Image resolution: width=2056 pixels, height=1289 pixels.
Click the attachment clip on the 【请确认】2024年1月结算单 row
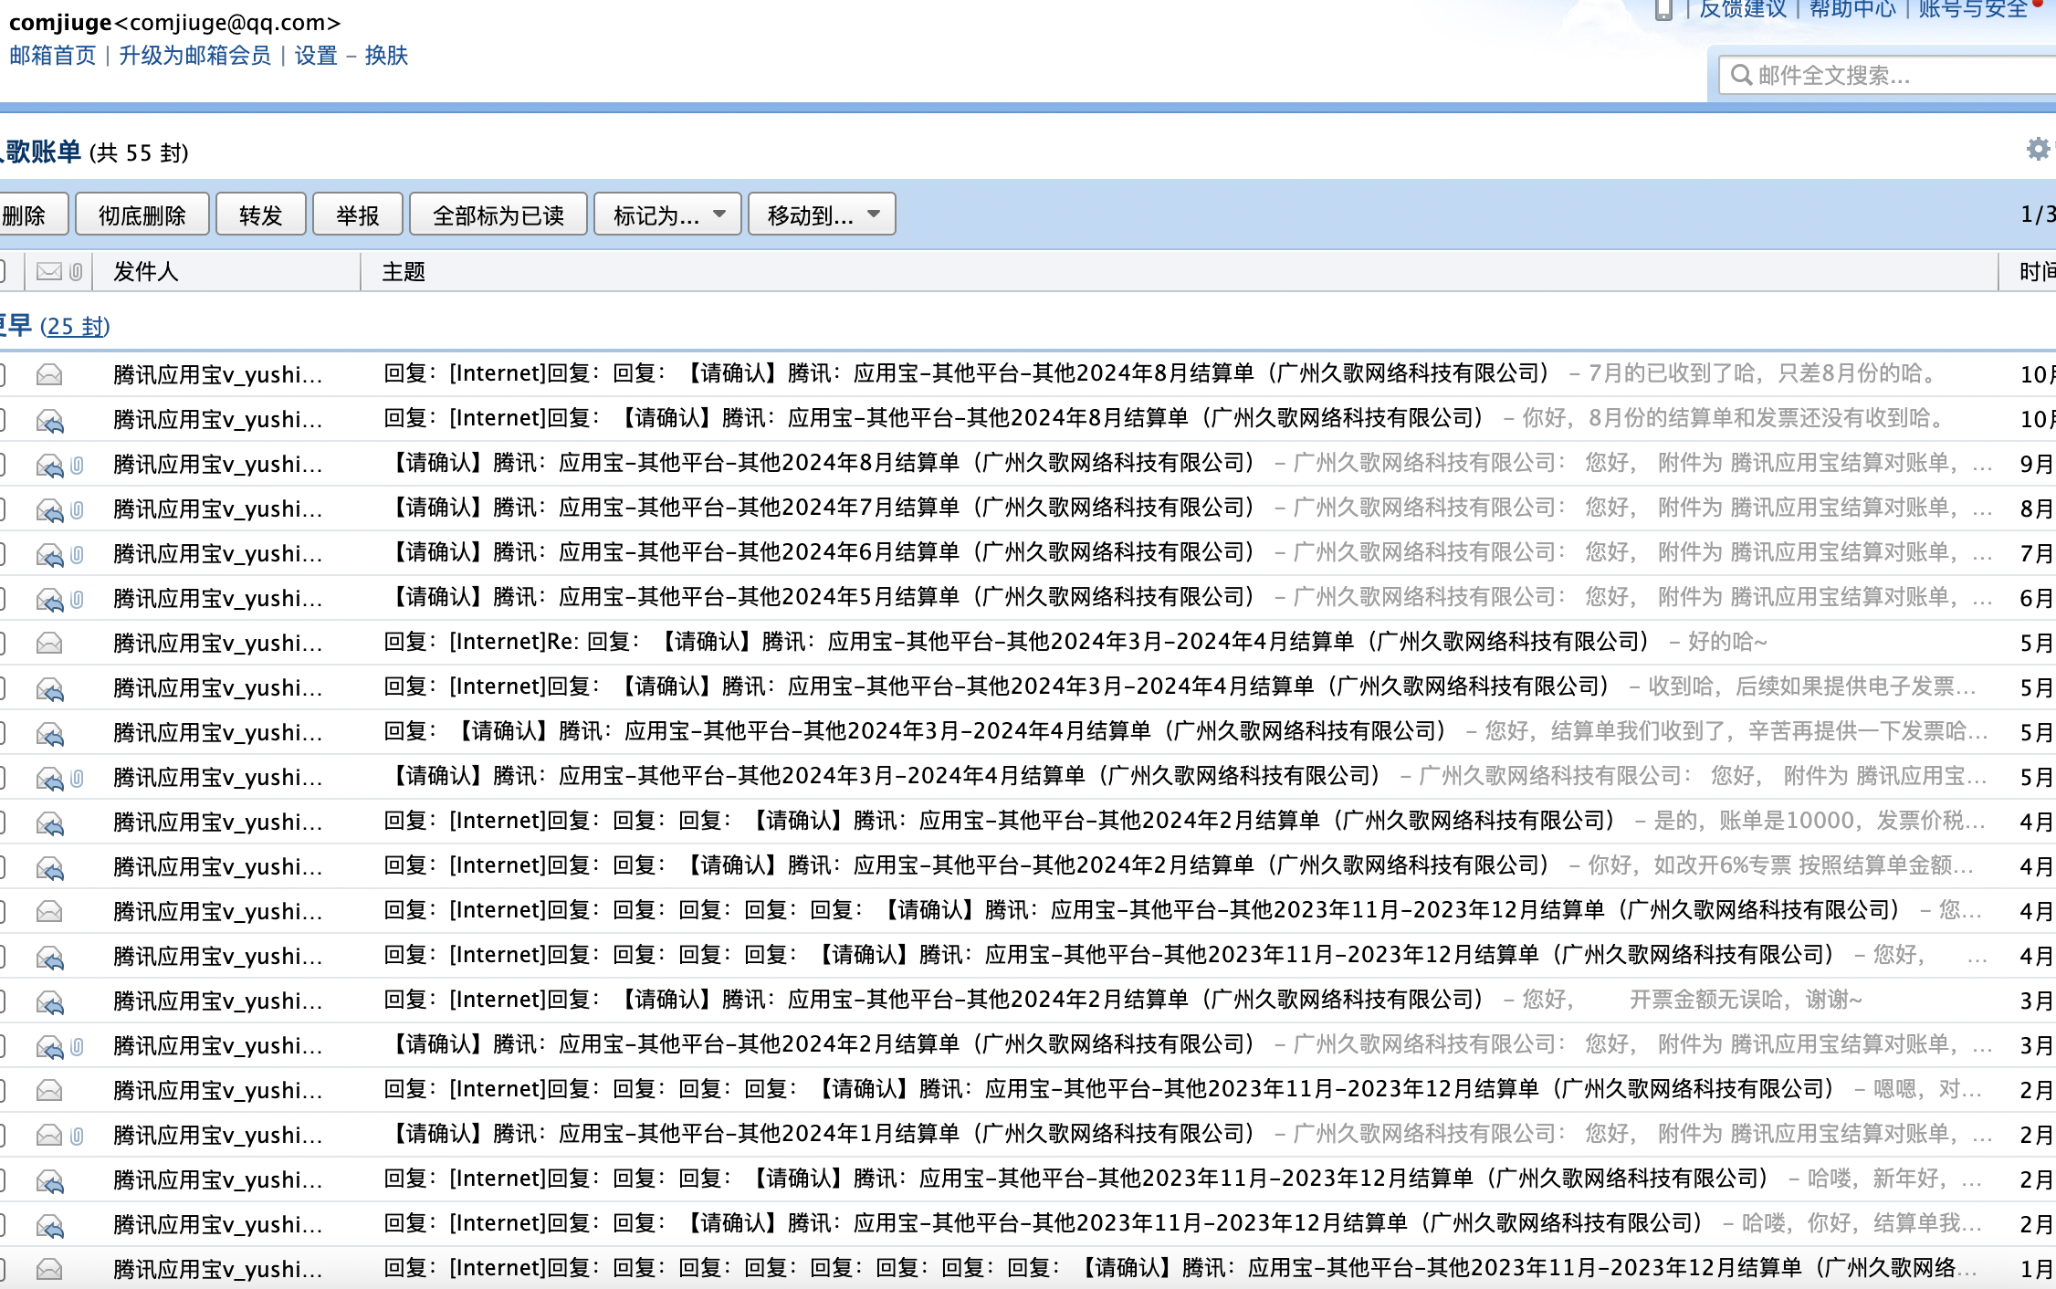click(78, 1136)
